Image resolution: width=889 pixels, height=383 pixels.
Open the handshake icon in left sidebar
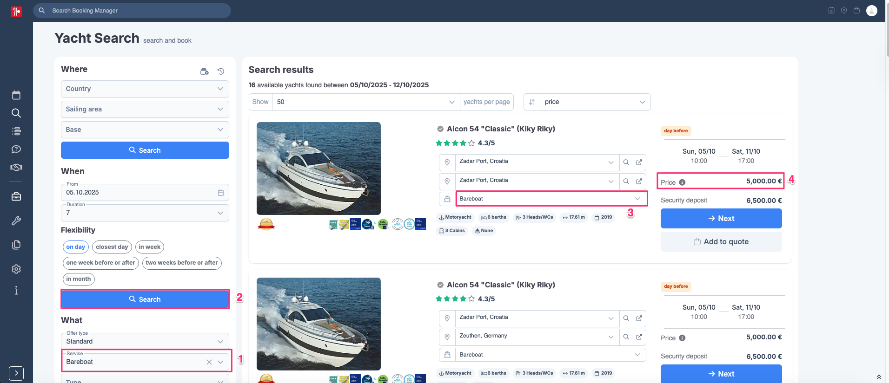pyautogui.click(x=16, y=167)
